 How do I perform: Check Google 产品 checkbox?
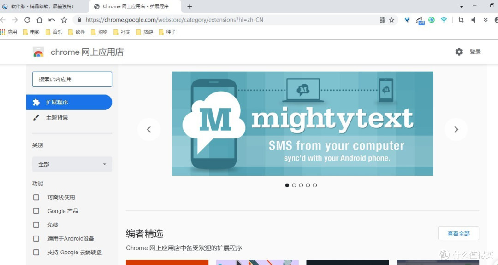pos(36,211)
